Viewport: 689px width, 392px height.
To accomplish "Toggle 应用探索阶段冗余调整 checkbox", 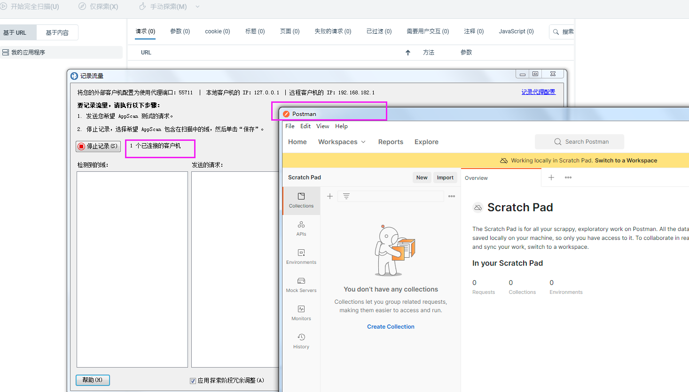I will click(x=193, y=381).
